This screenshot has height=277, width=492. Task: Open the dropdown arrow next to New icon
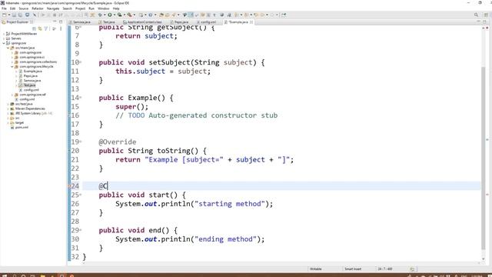(8, 15)
